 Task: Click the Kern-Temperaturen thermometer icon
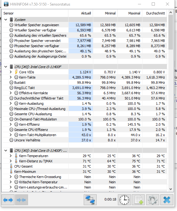[16, 156]
